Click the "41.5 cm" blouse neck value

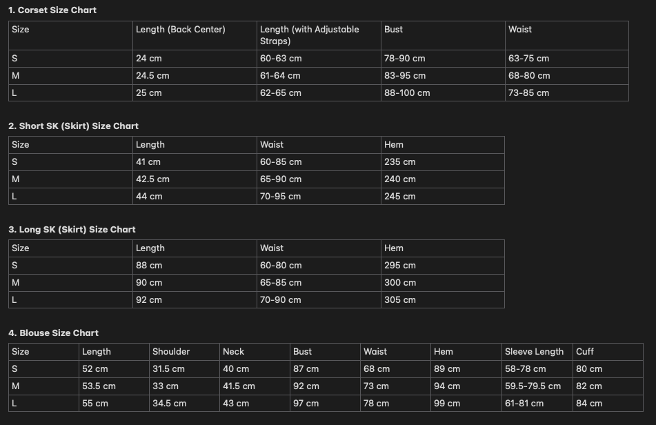click(x=239, y=386)
